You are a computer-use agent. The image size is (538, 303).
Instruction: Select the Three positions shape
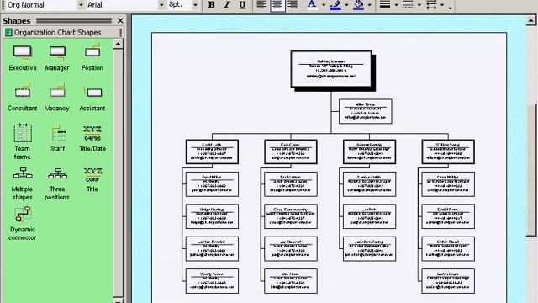(57, 183)
